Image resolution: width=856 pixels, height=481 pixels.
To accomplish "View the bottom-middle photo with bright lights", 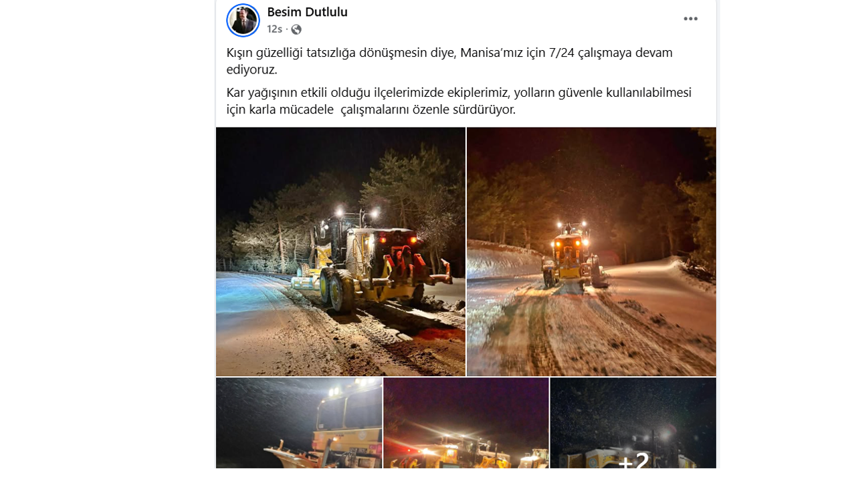I will coord(466,423).
